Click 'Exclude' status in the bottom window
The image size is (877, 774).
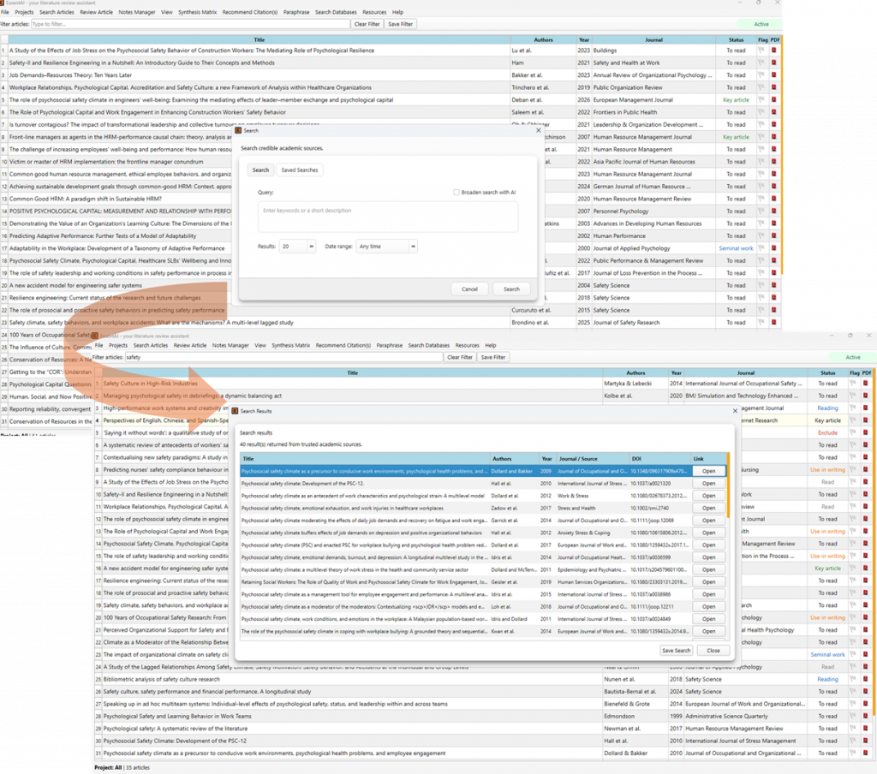[827, 433]
